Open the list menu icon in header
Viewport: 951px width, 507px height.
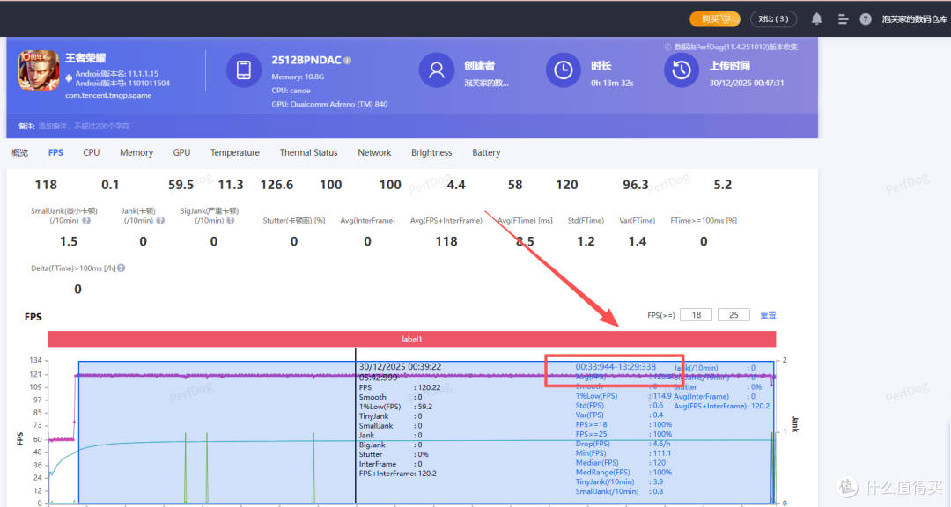pos(843,19)
